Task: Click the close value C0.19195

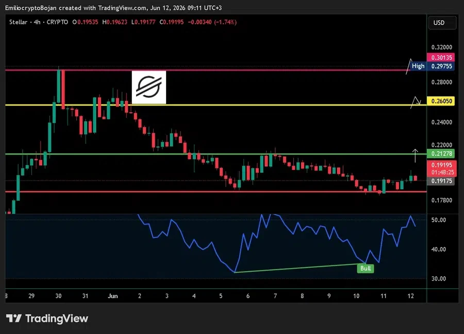Action: tap(172, 22)
